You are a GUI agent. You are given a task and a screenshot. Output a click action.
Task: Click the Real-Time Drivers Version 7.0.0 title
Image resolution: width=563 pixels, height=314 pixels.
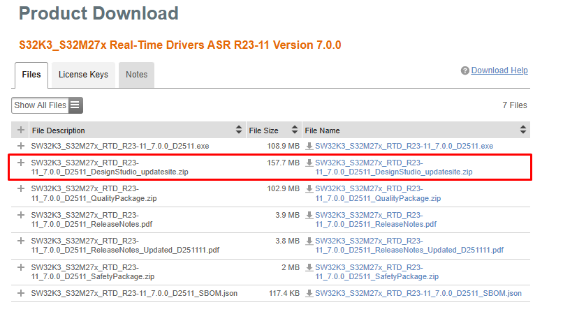point(180,45)
